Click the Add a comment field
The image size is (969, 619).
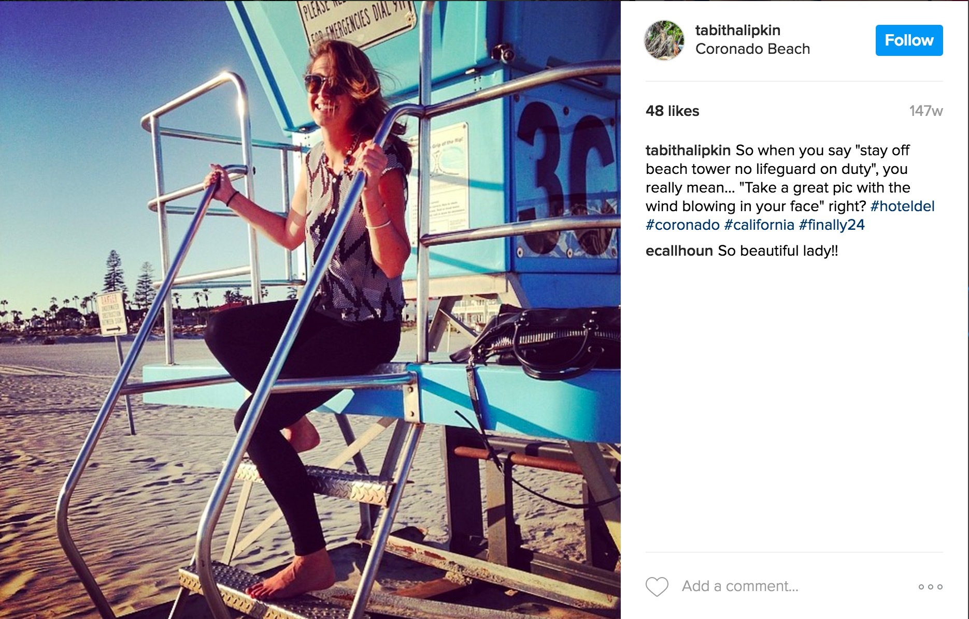(740, 586)
